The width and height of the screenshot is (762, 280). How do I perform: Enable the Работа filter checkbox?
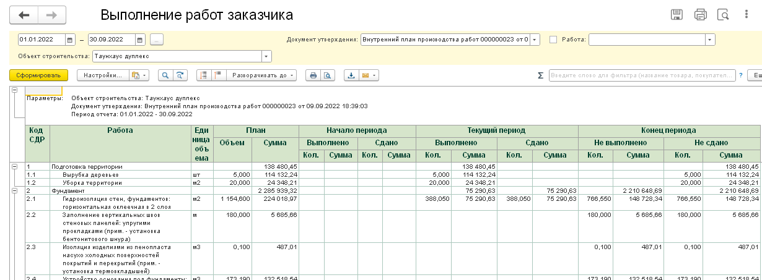553,40
